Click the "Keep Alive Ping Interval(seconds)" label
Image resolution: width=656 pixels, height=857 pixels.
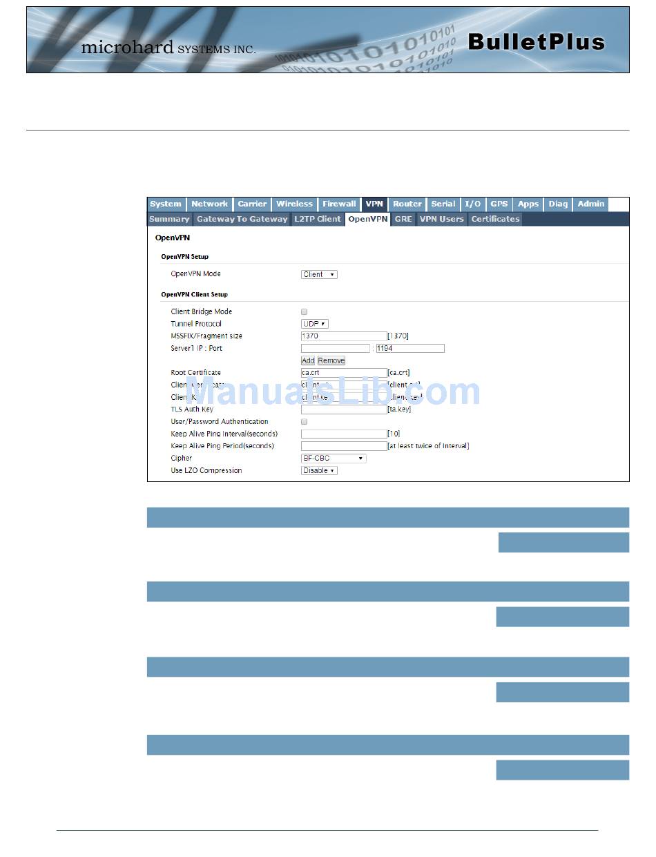coord(224,434)
